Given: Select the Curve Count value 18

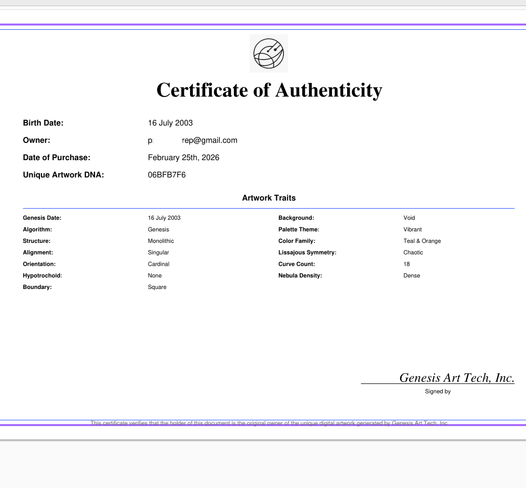Looking at the screenshot, I should (407, 264).
